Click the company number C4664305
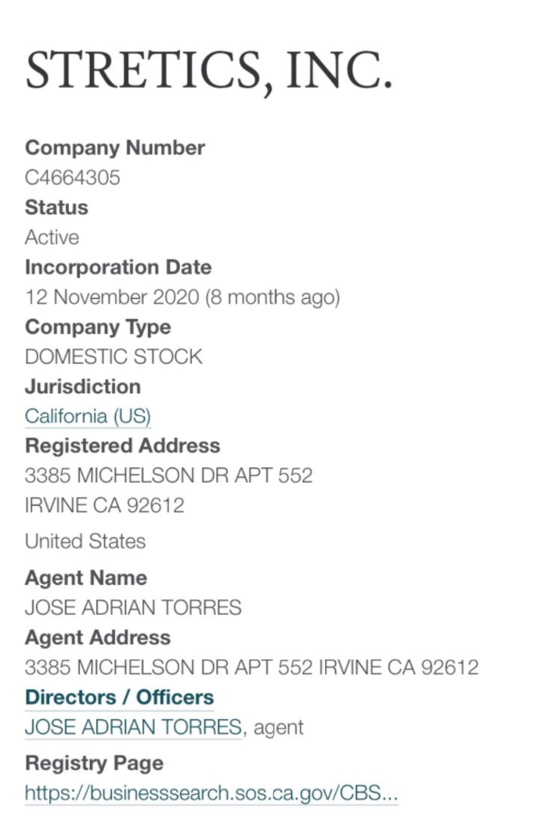Screen dimensions: 548x835 (x=72, y=178)
